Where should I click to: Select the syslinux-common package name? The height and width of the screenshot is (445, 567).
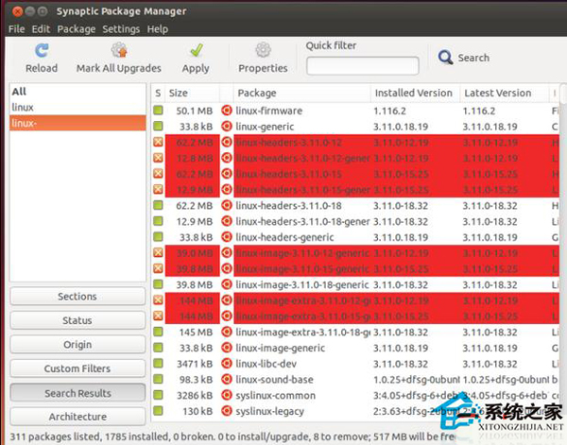click(276, 396)
